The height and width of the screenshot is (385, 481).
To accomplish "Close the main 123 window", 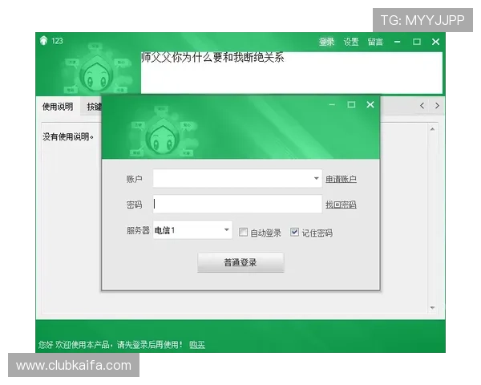I will [435, 42].
